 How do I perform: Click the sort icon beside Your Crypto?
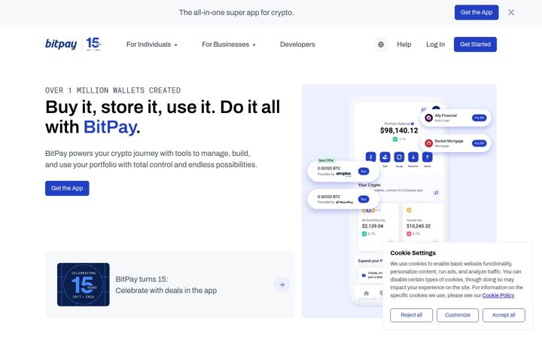436,193
